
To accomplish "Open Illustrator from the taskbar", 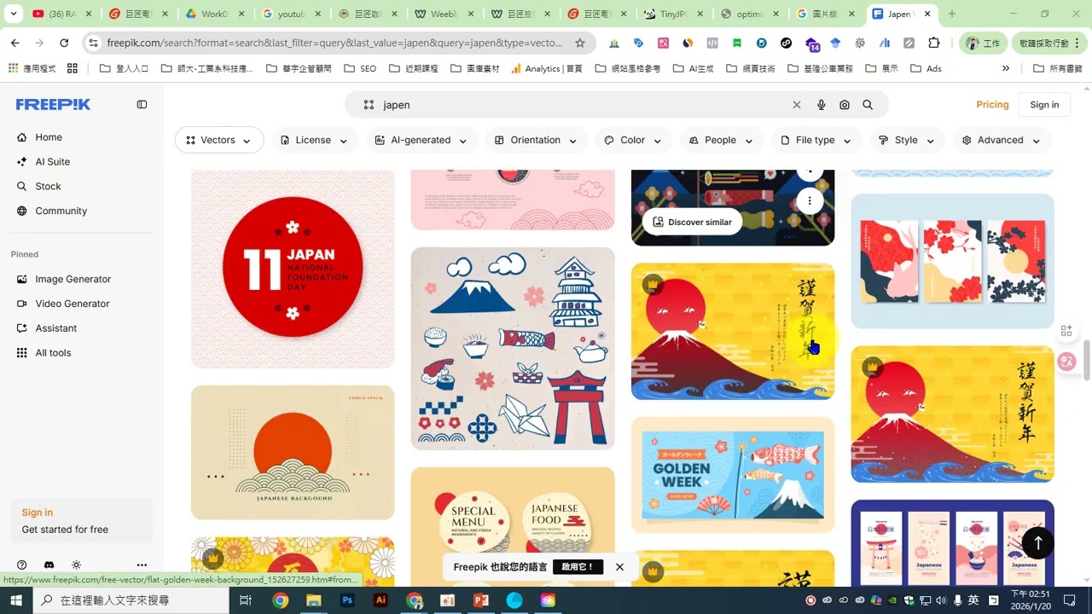I will (x=380, y=600).
